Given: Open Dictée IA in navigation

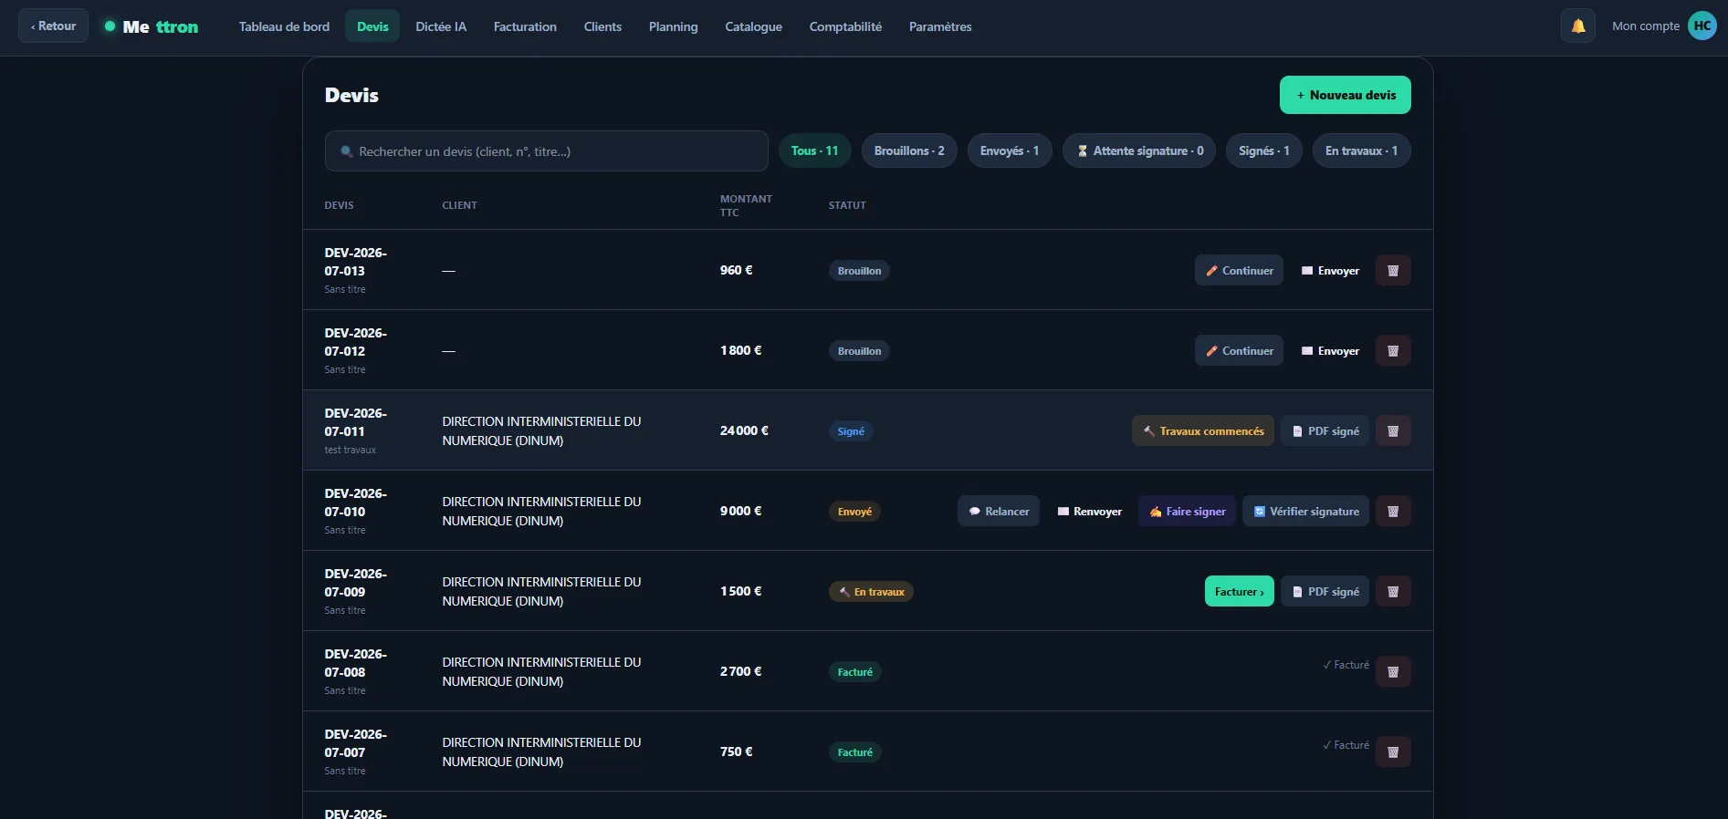Looking at the screenshot, I should coord(441,26).
